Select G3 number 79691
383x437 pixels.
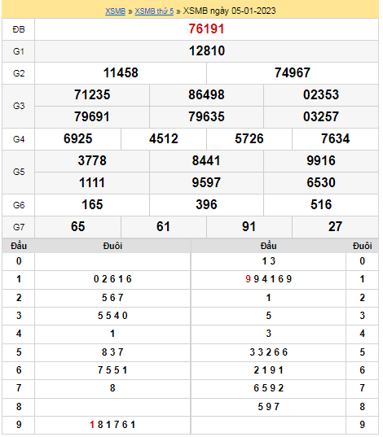pos(92,116)
